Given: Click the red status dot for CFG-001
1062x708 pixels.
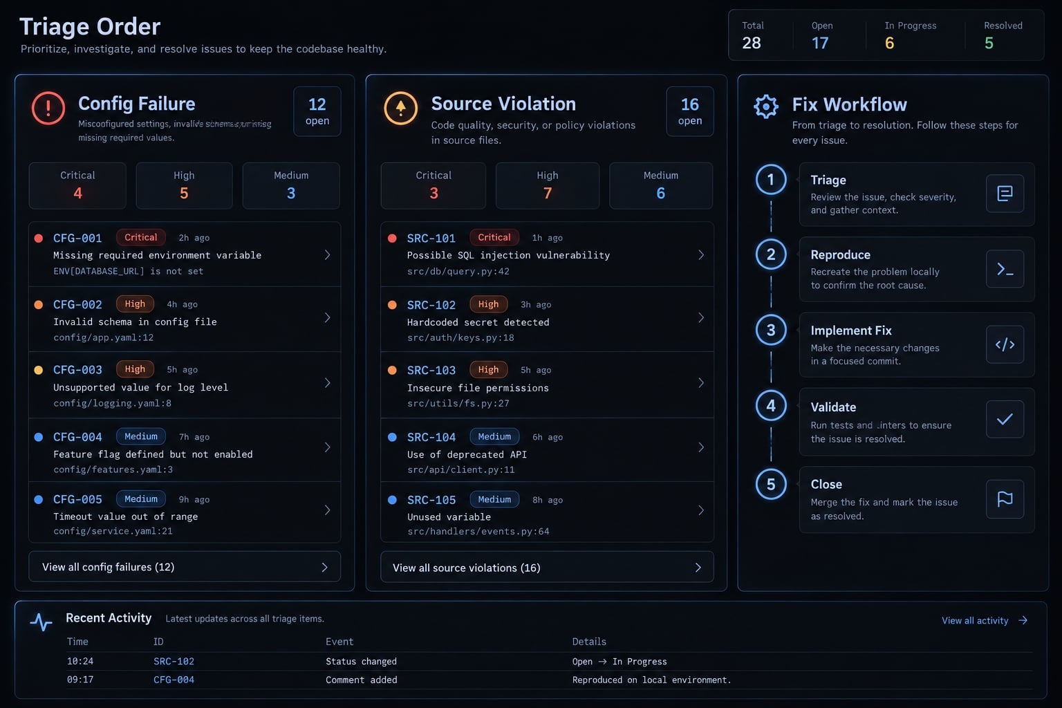Looking at the screenshot, I should pos(39,238).
